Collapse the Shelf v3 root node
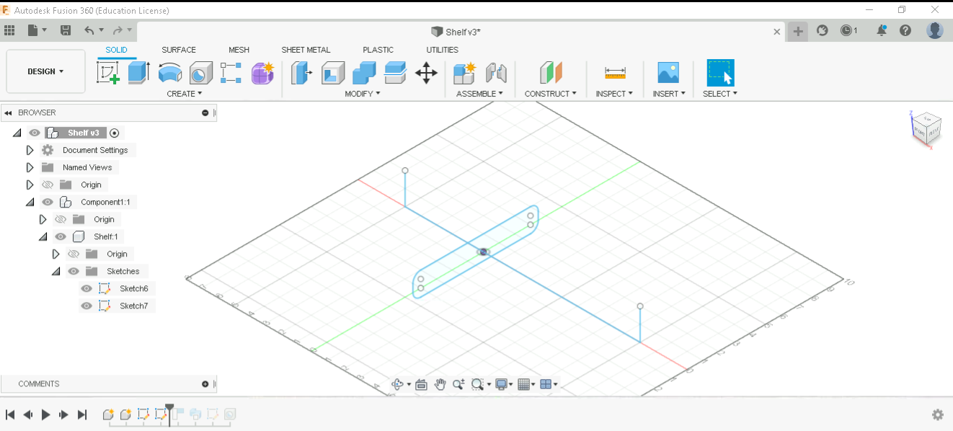This screenshot has width=953, height=431. coord(17,133)
